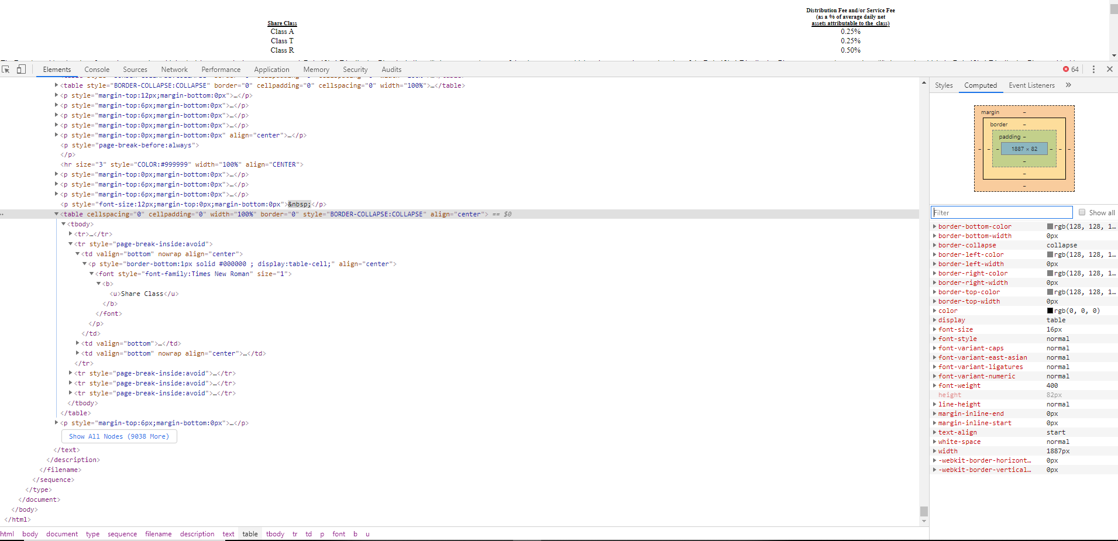The image size is (1118, 541).
Task: Select tbody in the breadcrumb trail
Action: (x=275, y=534)
